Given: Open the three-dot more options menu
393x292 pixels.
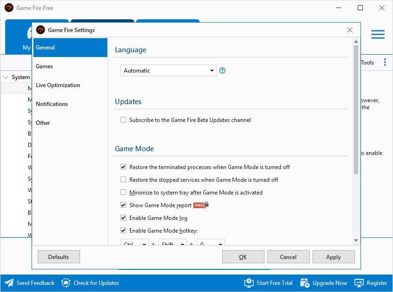Looking at the screenshot, I should 385,62.
